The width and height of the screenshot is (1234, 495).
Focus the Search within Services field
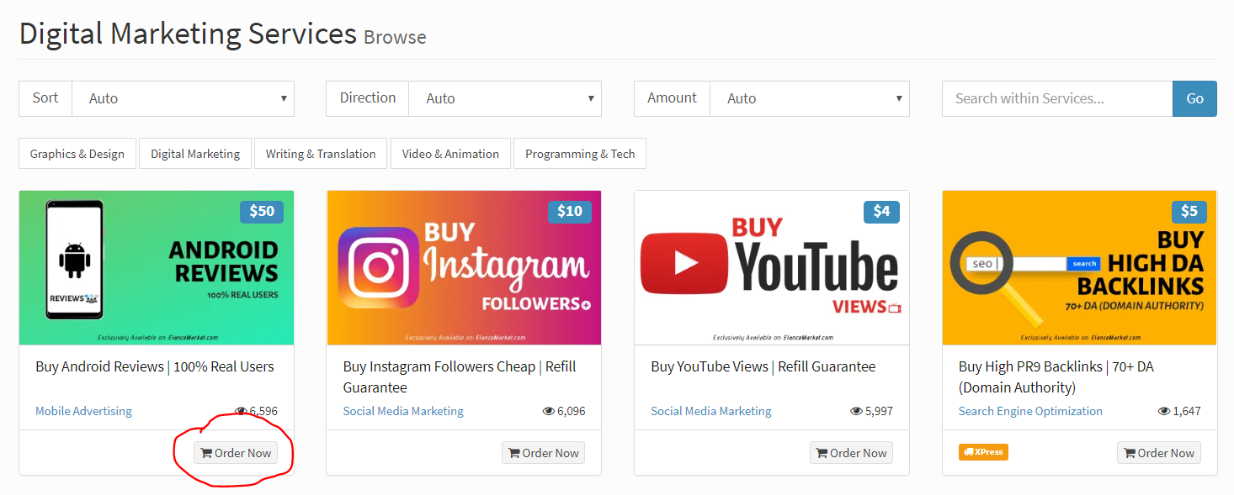coord(1056,98)
